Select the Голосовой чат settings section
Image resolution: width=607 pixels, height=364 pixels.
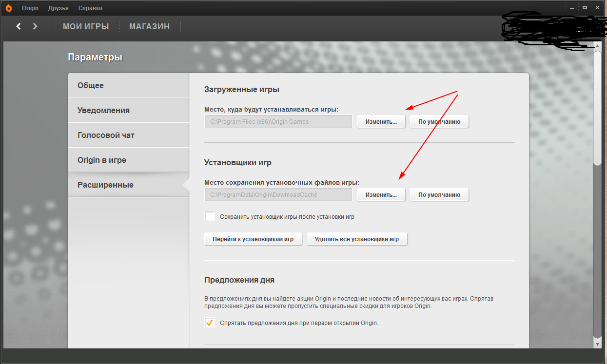coord(128,135)
